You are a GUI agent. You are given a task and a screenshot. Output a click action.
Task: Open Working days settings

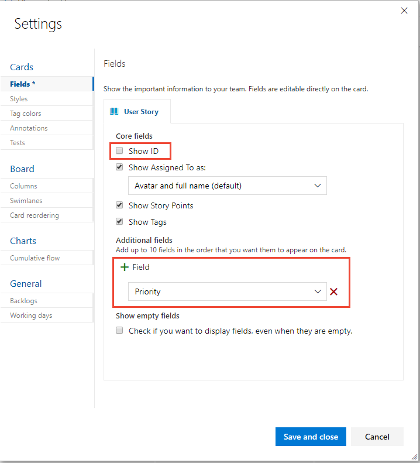(x=47, y=315)
